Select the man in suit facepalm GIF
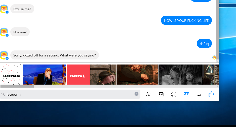 (45, 75)
